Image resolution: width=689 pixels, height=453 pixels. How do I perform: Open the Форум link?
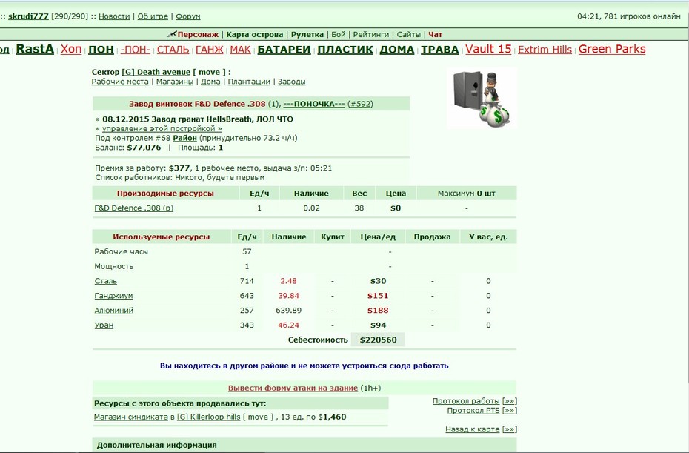(x=187, y=16)
